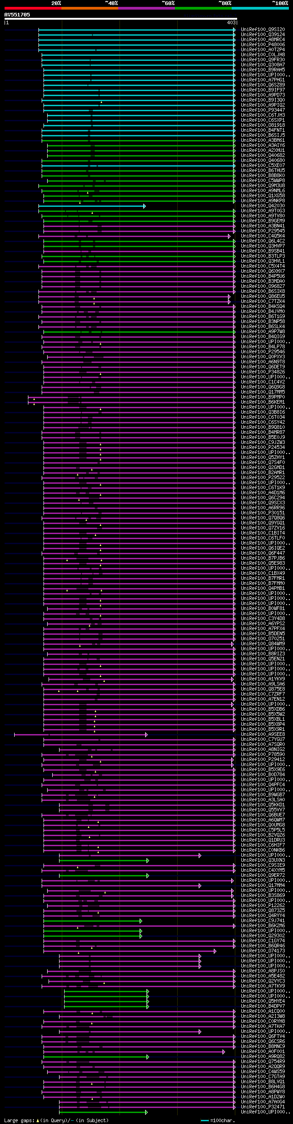Viewport: 293px width, 1124px height.
Task: Select the UniRef100_Q9FR30 label
Action: pos(263,59)
